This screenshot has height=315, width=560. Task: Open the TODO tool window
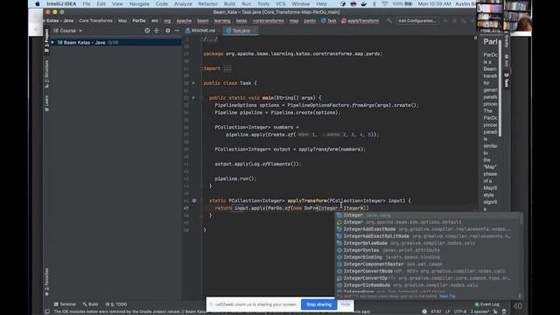(116, 304)
